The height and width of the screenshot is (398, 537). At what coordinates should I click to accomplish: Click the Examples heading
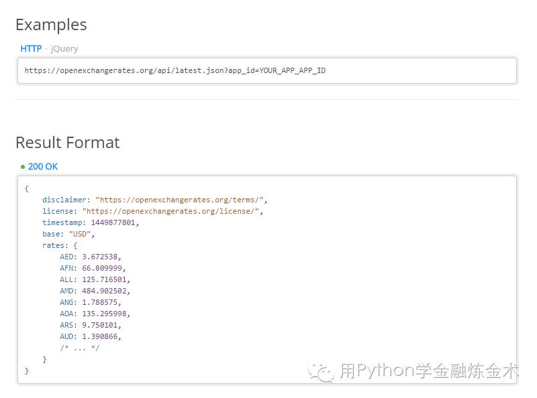tap(51, 25)
